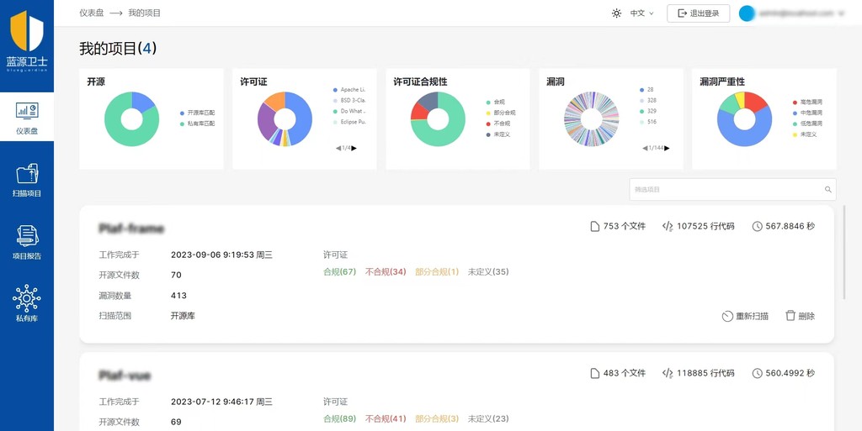This screenshot has width=862, height=431.
Task: Click 我的项目 in the breadcrumb
Action: click(145, 13)
